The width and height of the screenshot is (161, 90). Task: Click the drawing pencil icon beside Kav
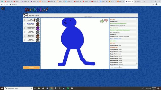pos(35,20)
